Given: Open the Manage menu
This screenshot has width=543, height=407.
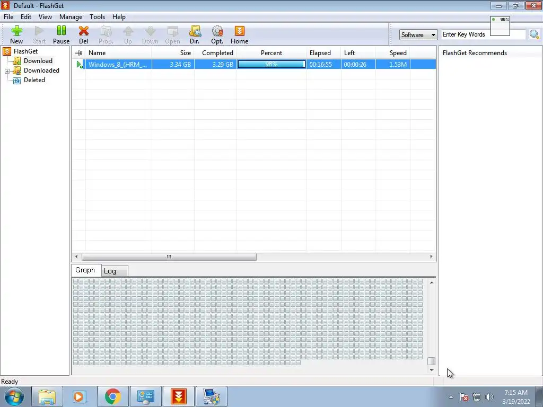Looking at the screenshot, I should click(71, 17).
